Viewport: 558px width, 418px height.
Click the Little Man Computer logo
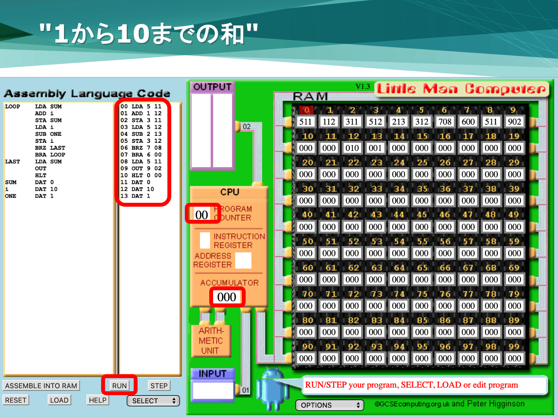(462, 89)
